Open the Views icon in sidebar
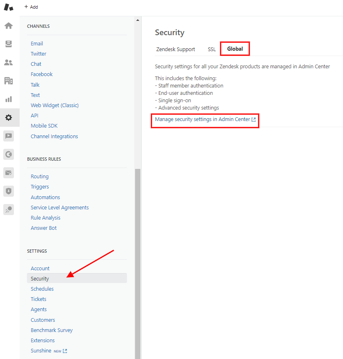The width and height of the screenshot is (343, 359). 9,44
